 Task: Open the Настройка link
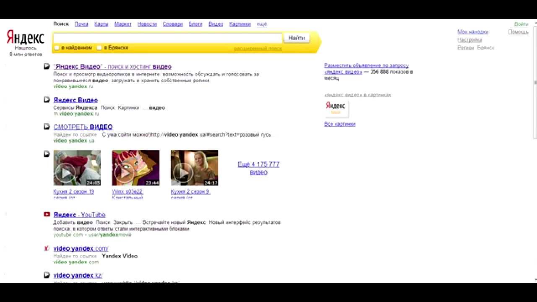469,40
